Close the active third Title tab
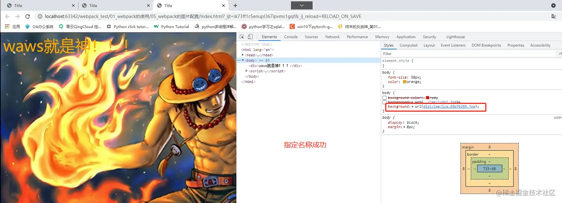 223,6
